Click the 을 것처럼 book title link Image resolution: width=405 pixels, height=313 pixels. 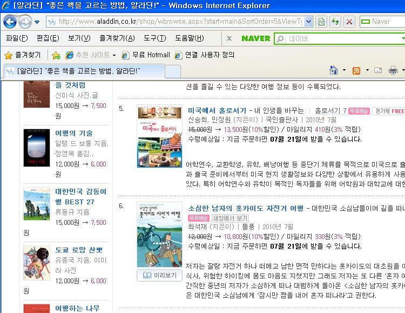tap(70, 85)
